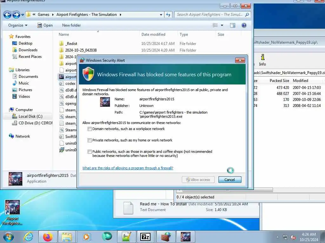Image resolution: width=325 pixels, height=243 pixels.
Task: Create a New folder
Action: tap(71, 25)
